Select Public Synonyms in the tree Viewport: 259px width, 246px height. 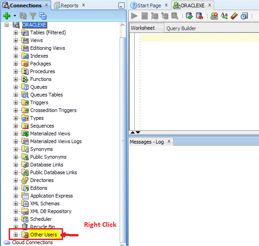tap(48, 157)
